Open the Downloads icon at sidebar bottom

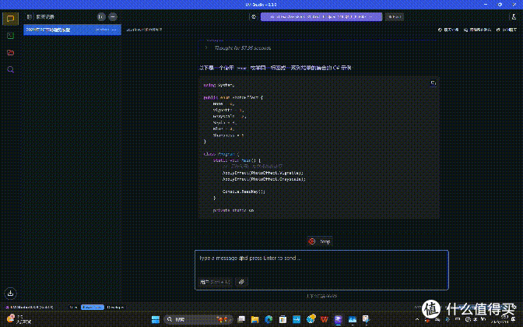pos(10,294)
